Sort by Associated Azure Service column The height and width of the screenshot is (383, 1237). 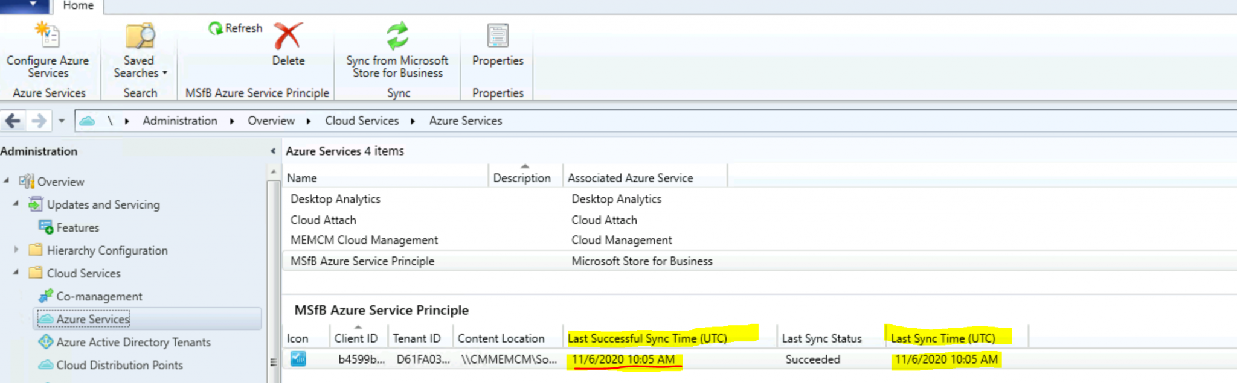coord(645,178)
